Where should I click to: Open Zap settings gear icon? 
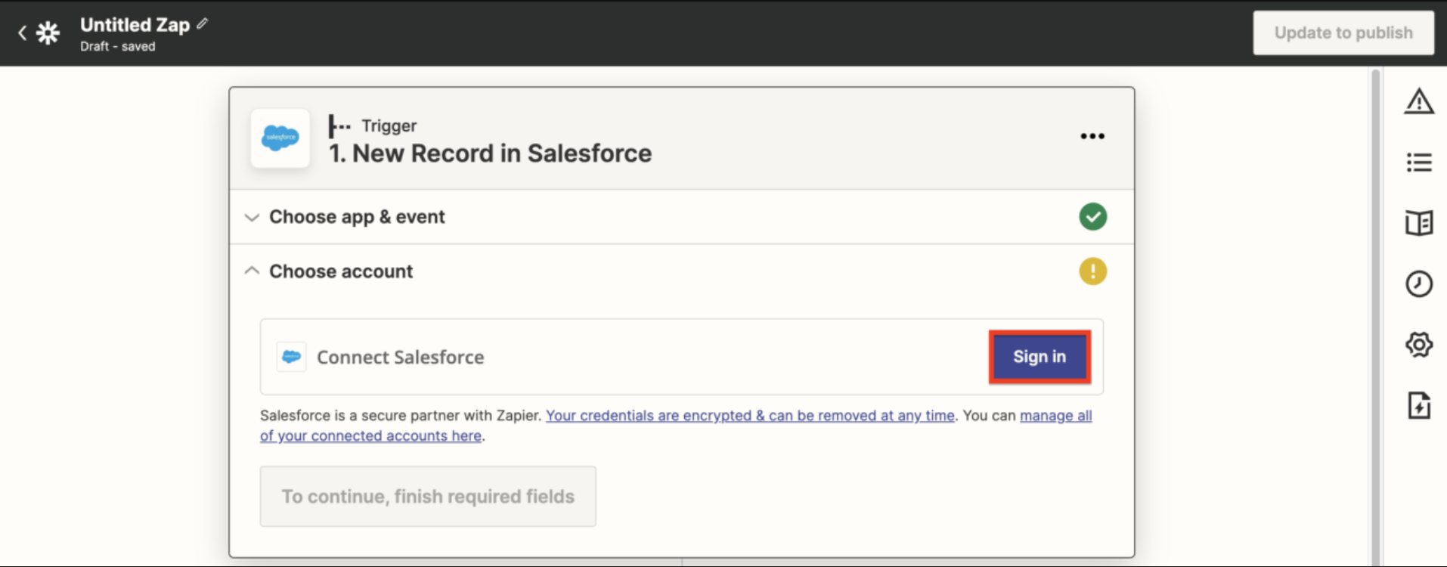click(x=1419, y=345)
